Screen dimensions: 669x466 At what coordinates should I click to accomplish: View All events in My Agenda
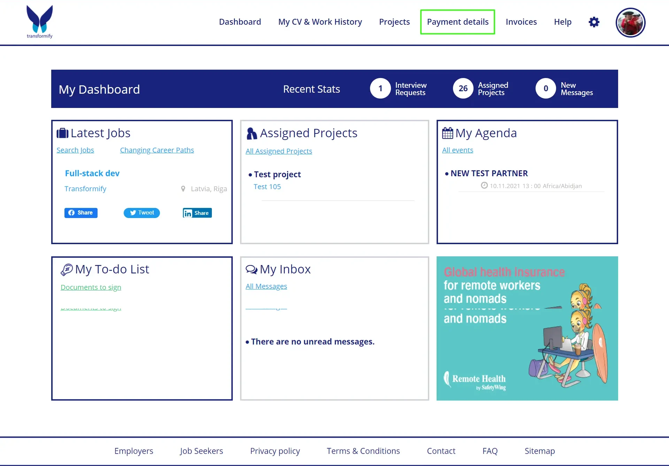point(457,150)
